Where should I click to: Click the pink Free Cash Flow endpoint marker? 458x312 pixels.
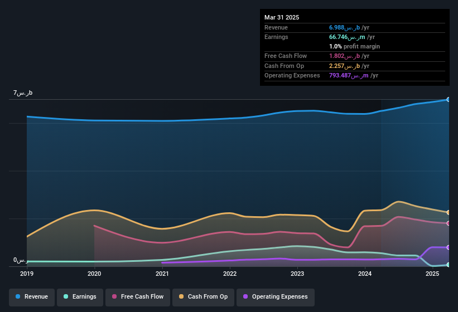pos(449,223)
